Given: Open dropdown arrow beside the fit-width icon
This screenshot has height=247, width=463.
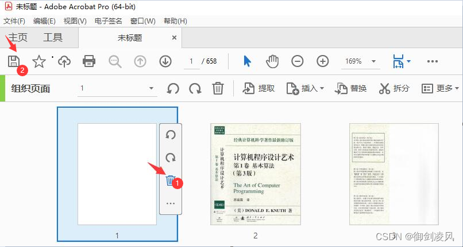Looking at the screenshot, I should 408,61.
